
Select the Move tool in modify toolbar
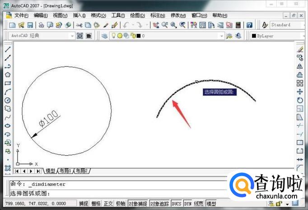(300, 92)
